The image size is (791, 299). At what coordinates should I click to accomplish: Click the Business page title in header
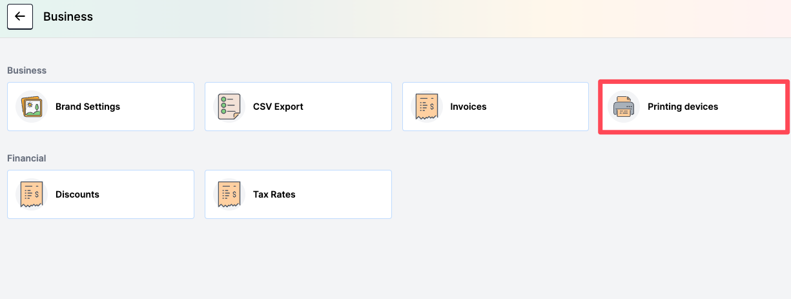[x=68, y=17]
